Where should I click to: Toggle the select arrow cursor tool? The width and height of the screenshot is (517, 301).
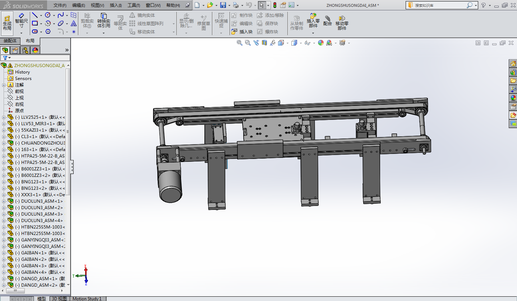(x=262, y=5)
